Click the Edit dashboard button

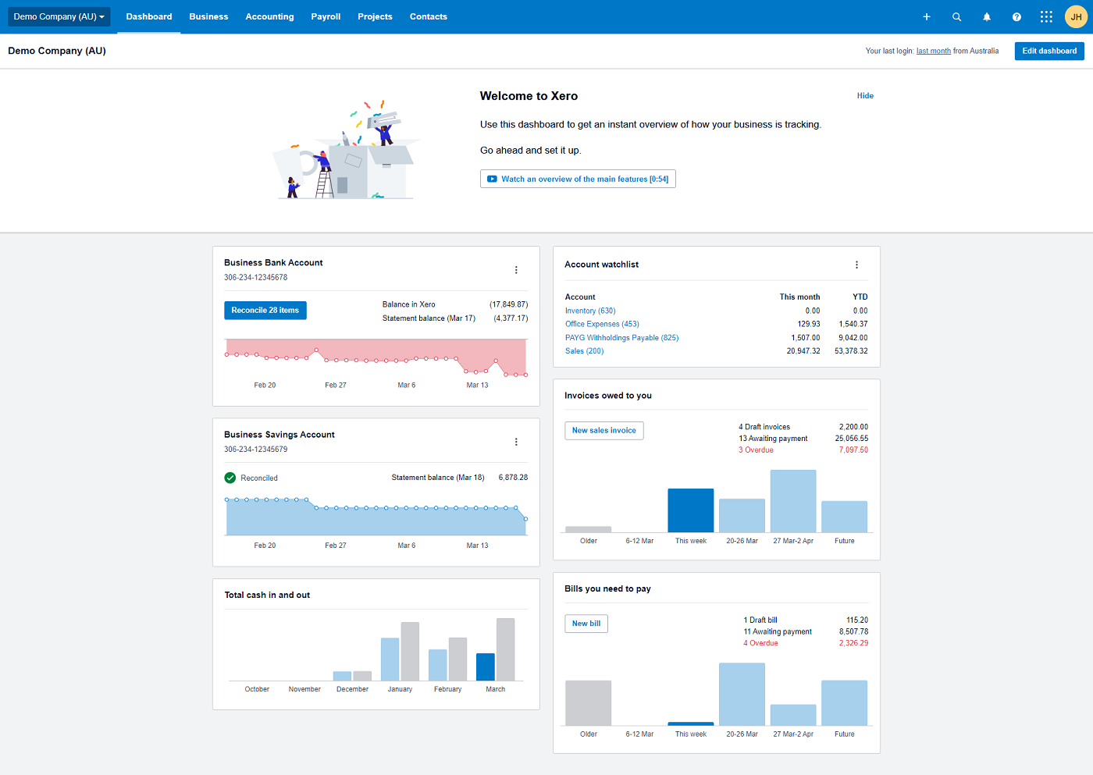1048,51
